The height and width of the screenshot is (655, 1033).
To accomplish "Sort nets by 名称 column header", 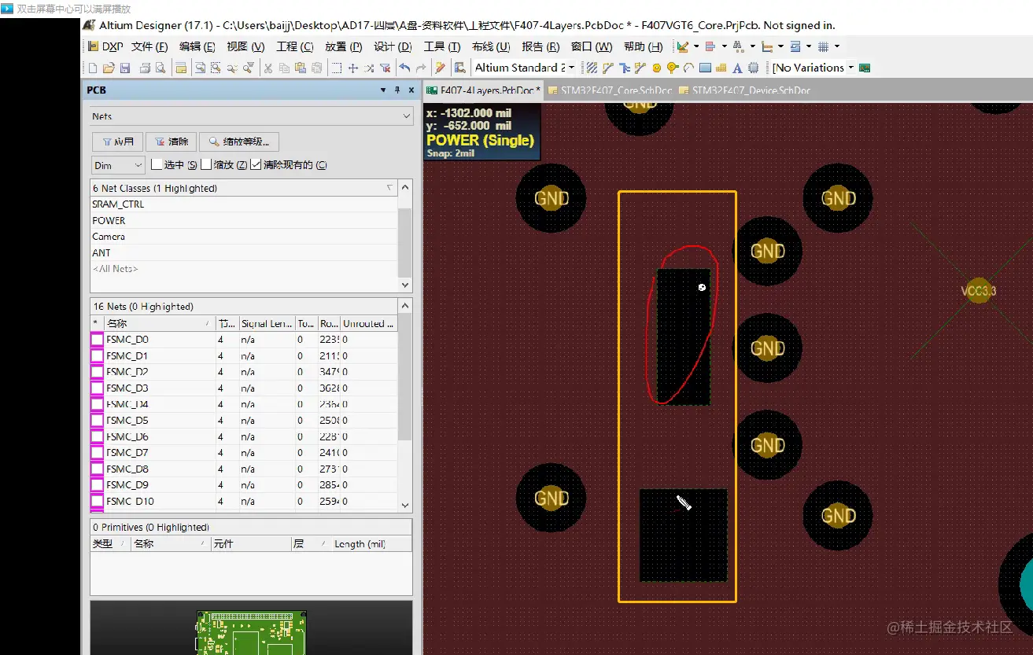I will click(x=160, y=323).
